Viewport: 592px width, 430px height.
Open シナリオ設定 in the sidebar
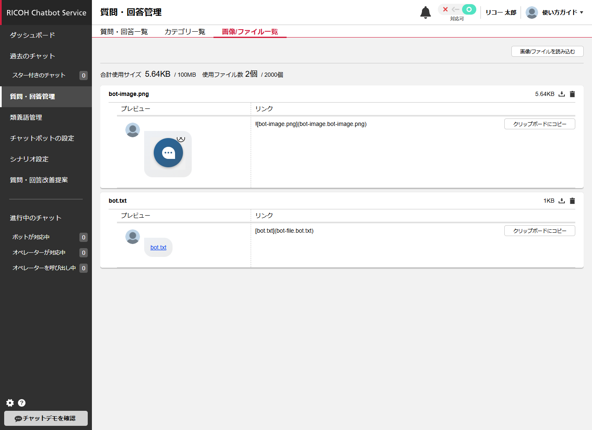(x=29, y=159)
